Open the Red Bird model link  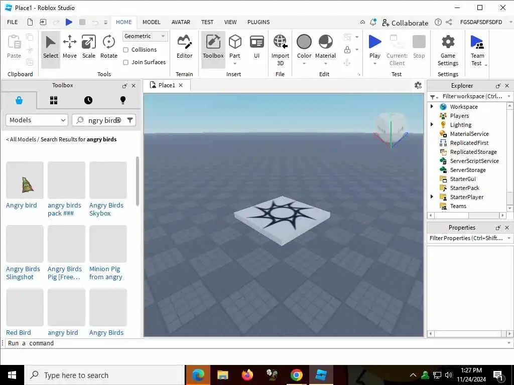coord(19,333)
